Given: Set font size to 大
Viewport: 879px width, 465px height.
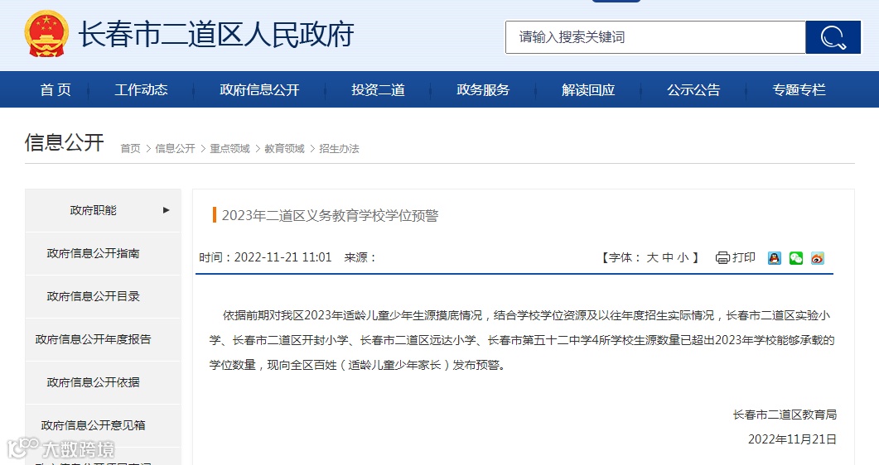Looking at the screenshot, I should [652, 257].
